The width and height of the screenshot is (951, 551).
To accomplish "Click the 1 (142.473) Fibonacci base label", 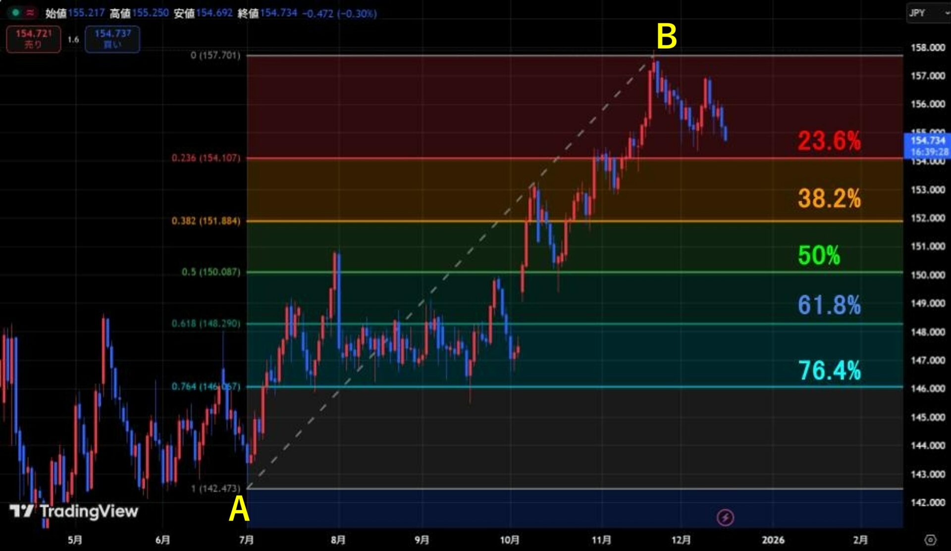I will [215, 488].
